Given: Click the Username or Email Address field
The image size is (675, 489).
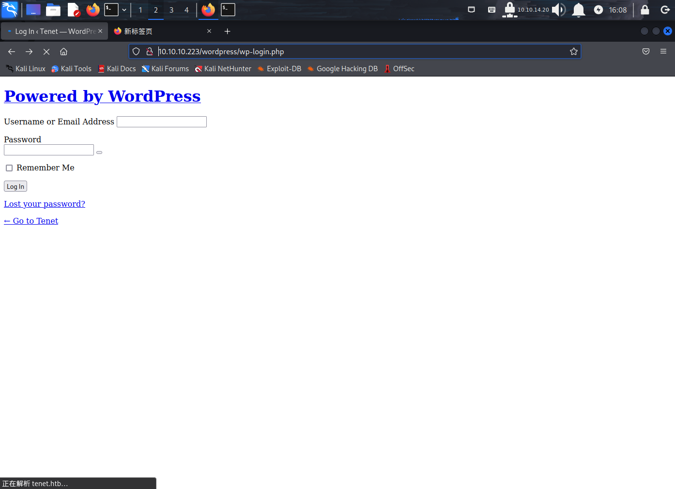Looking at the screenshot, I should point(162,122).
